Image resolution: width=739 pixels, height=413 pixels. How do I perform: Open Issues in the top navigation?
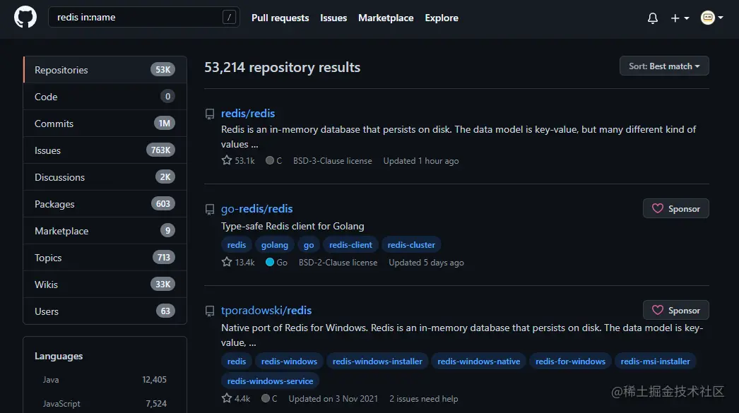333,18
